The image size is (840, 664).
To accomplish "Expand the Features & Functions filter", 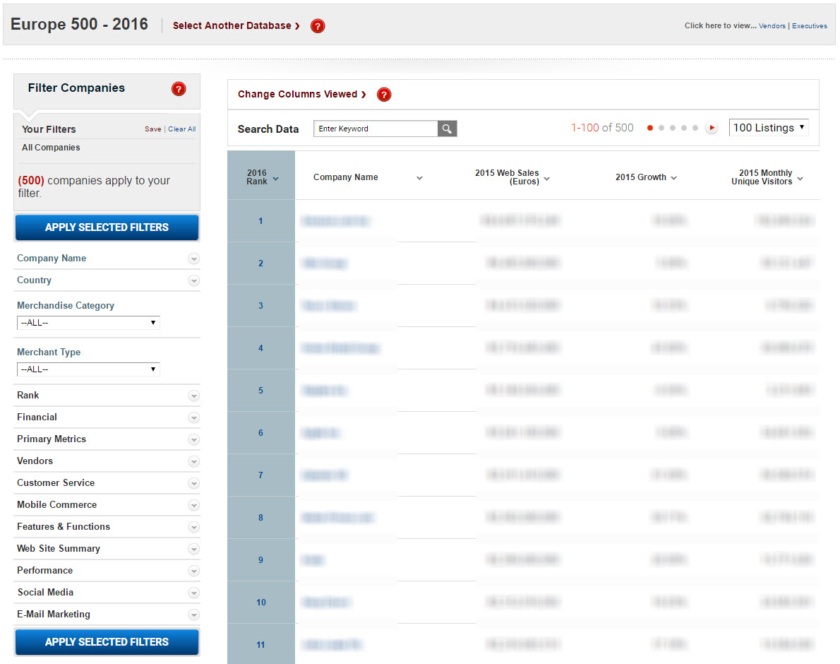I will tap(194, 528).
